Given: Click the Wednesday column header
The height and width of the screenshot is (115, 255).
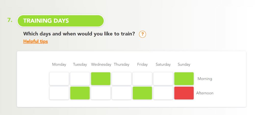Looking at the screenshot, I should (101, 64).
